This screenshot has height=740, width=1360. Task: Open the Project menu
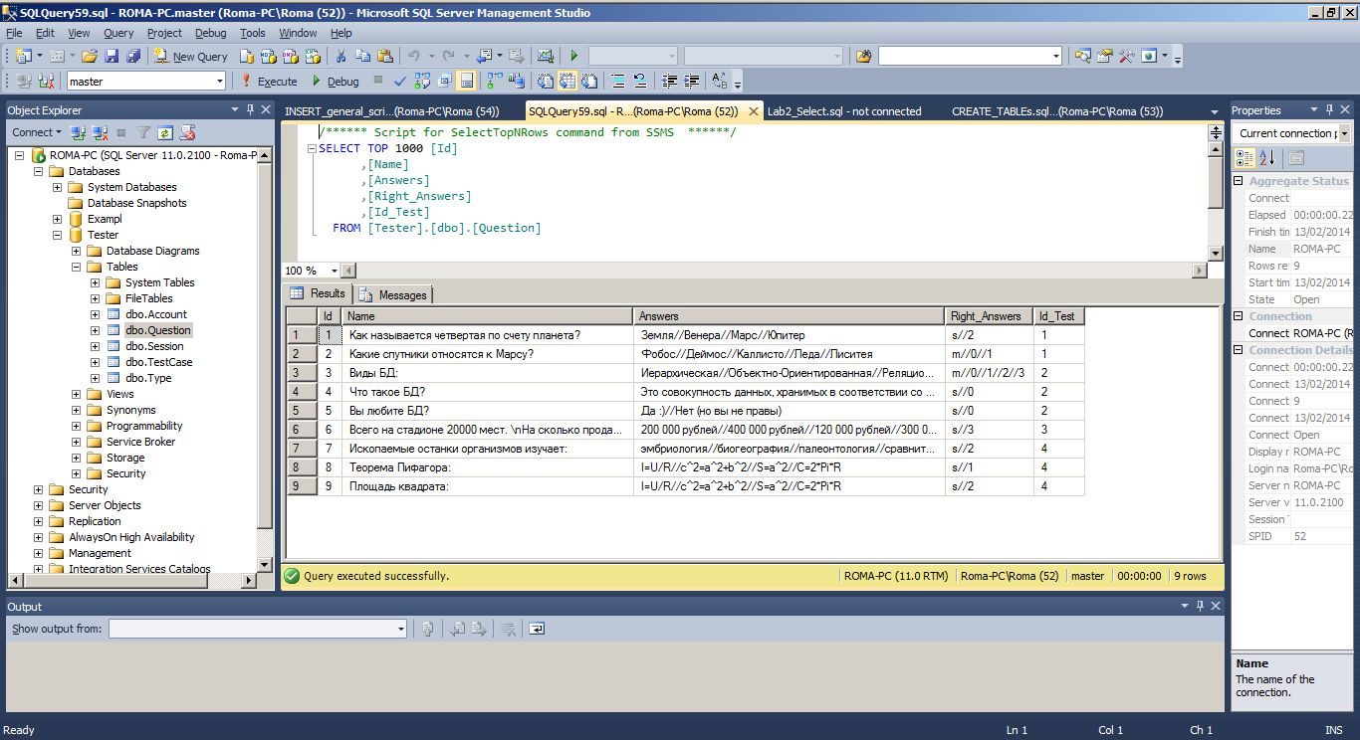coord(165,33)
